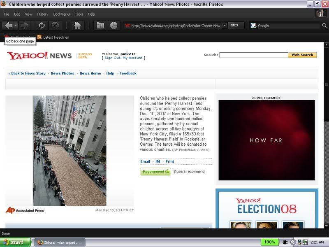This screenshot has height=247, width=329.
Task: Click the Firefox throbber thumbnail icon
Action: (320, 13)
